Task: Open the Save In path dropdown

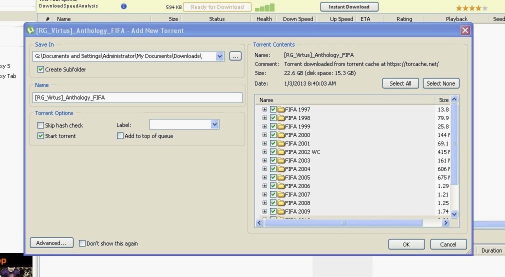Action: (219, 56)
